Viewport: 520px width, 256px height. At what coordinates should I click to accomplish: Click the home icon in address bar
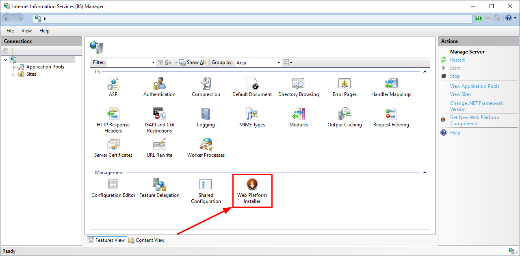click(x=497, y=18)
